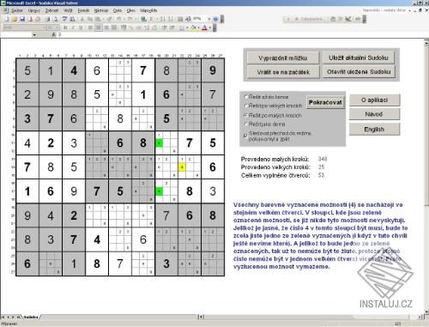Click the vertical scrollbar thumb
Viewport: 429px width, 327px height.
tap(426, 126)
